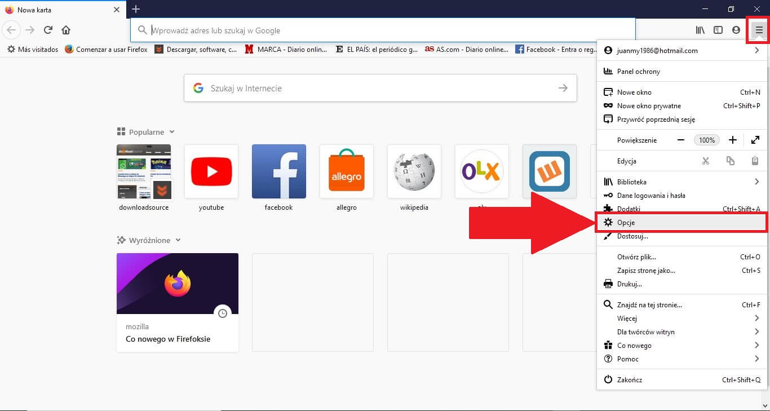Open the EL PAÍS bookmark
This screenshot has height=411, width=770.
point(377,49)
